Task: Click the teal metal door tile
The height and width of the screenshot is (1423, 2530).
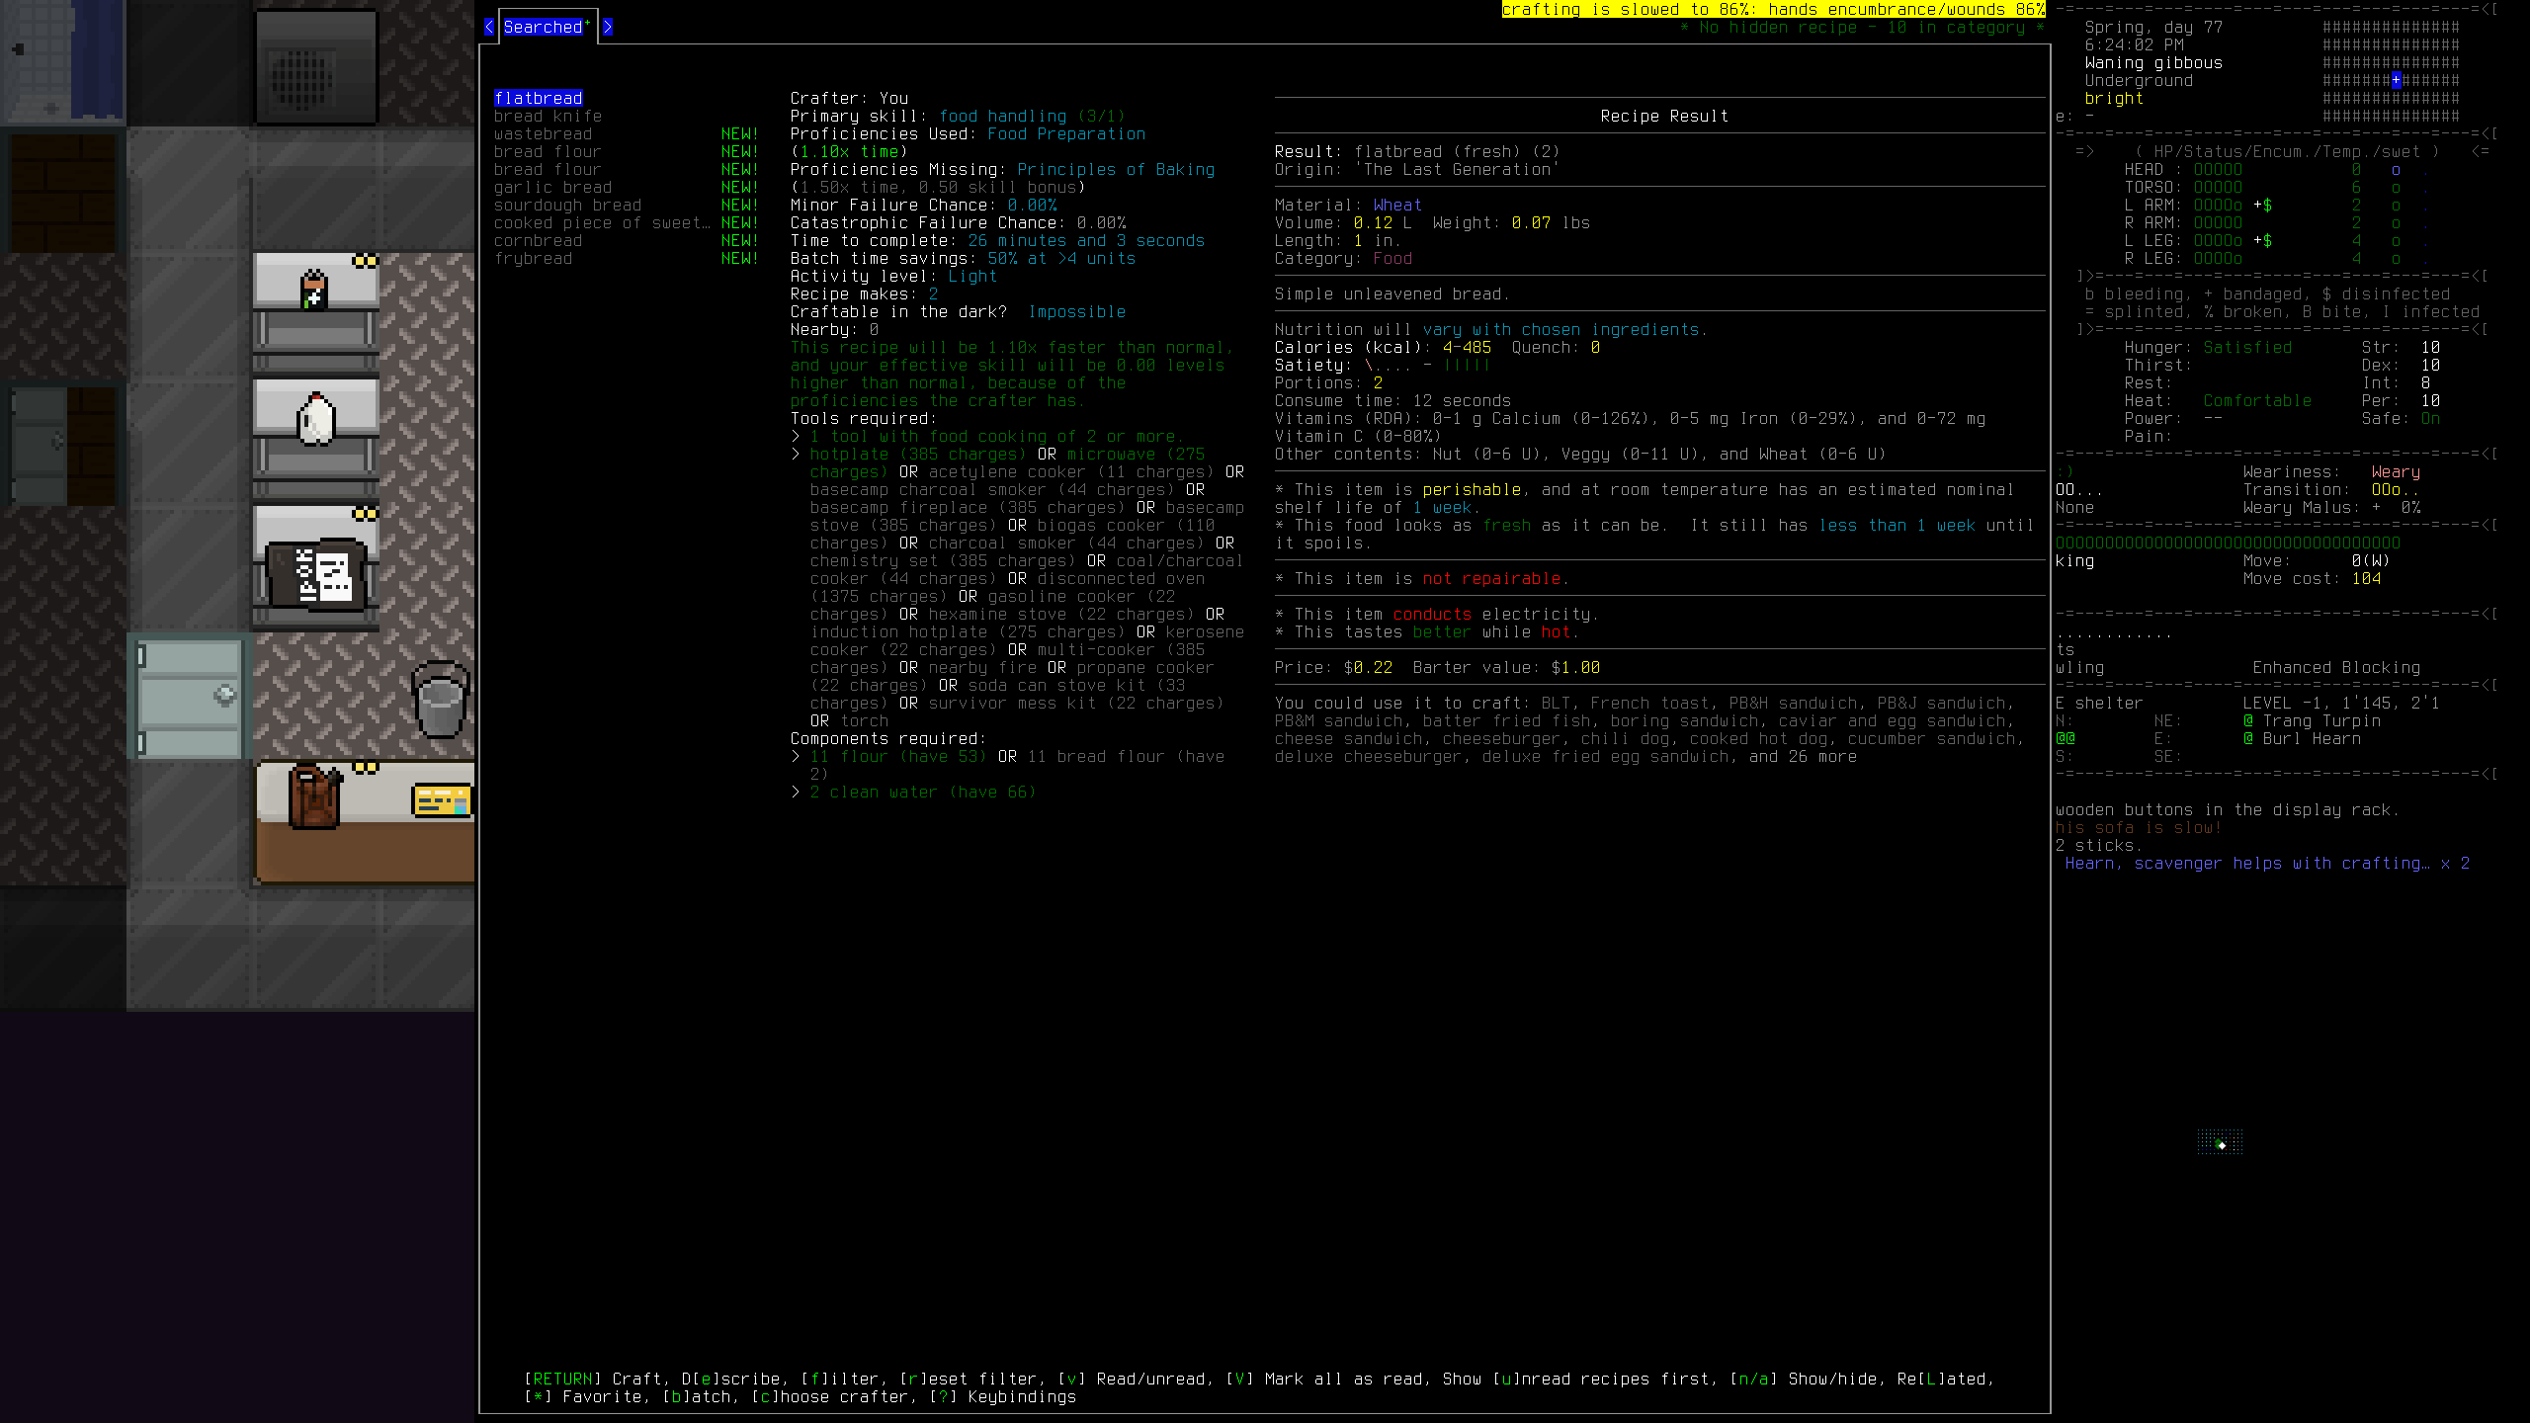Action: coord(190,697)
